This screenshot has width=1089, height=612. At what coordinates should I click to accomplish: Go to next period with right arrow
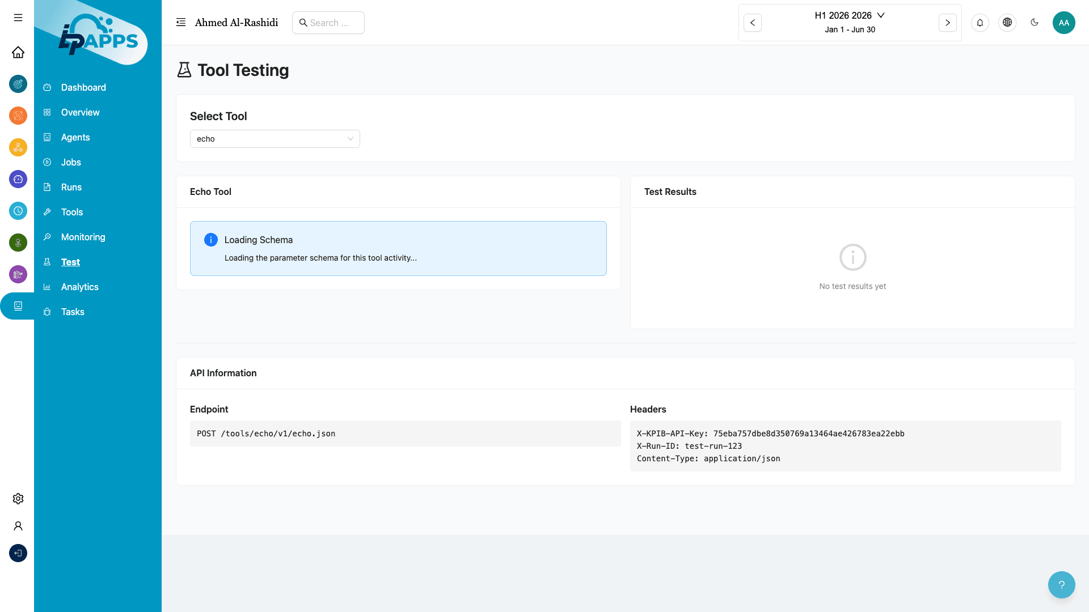947,23
